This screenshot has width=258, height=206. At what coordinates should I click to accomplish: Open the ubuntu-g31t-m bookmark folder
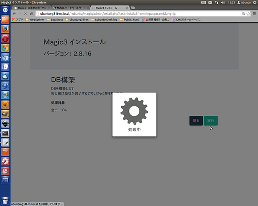[77, 20]
